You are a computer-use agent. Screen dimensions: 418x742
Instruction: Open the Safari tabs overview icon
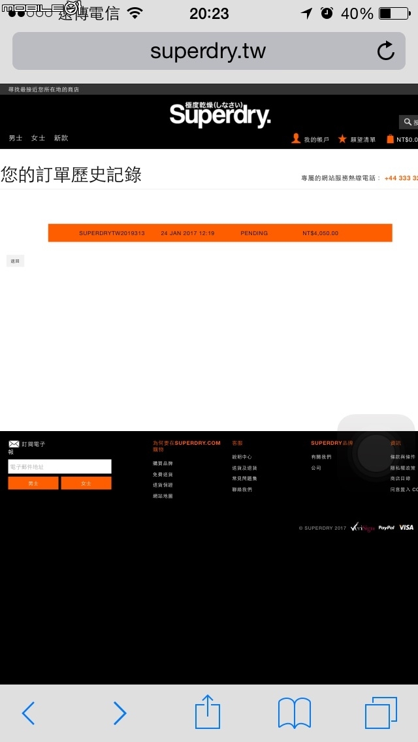[x=381, y=713]
